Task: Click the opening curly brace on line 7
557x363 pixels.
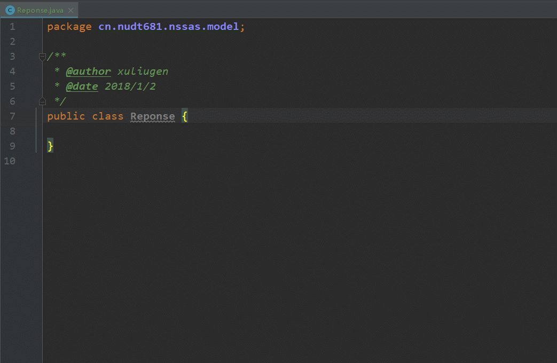Action: (184, 116)
